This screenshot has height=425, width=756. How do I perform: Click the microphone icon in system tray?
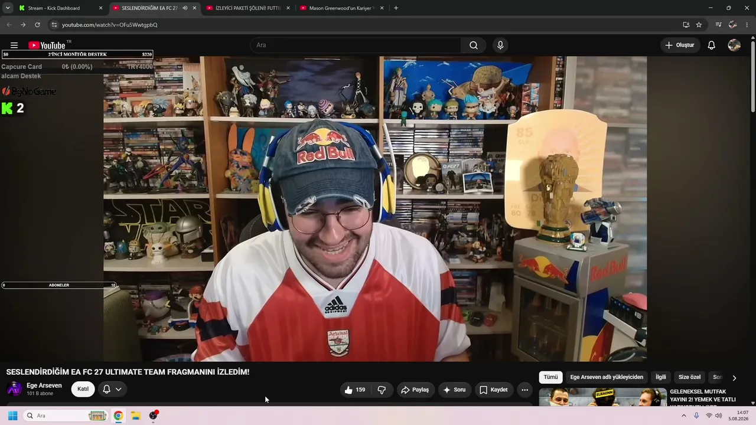pyautogui.click(x=696, y=416)
